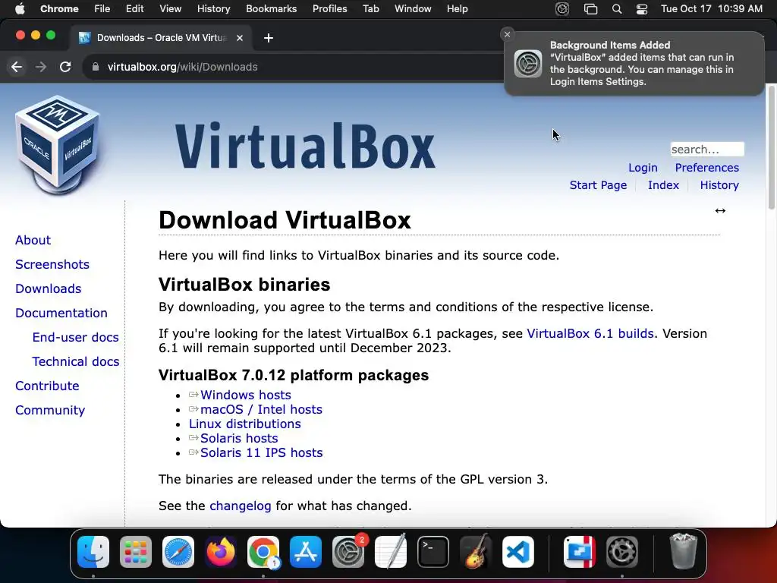Open Control Center in the menu bar

click(642, 9)
